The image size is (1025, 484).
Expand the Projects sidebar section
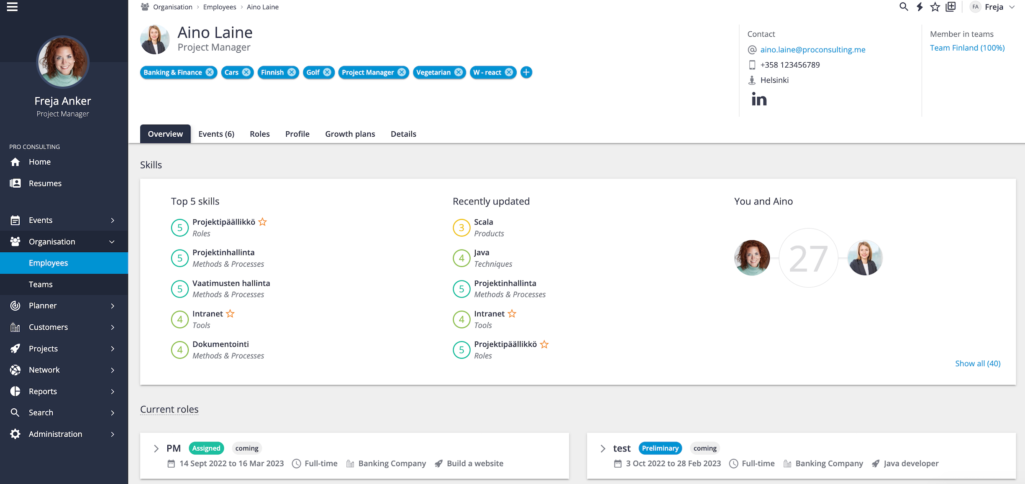(113, 349)
